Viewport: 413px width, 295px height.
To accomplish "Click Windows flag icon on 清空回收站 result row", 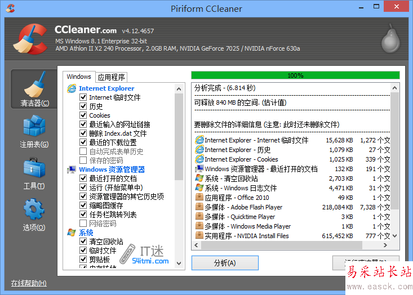I will (x=199, y=178).
